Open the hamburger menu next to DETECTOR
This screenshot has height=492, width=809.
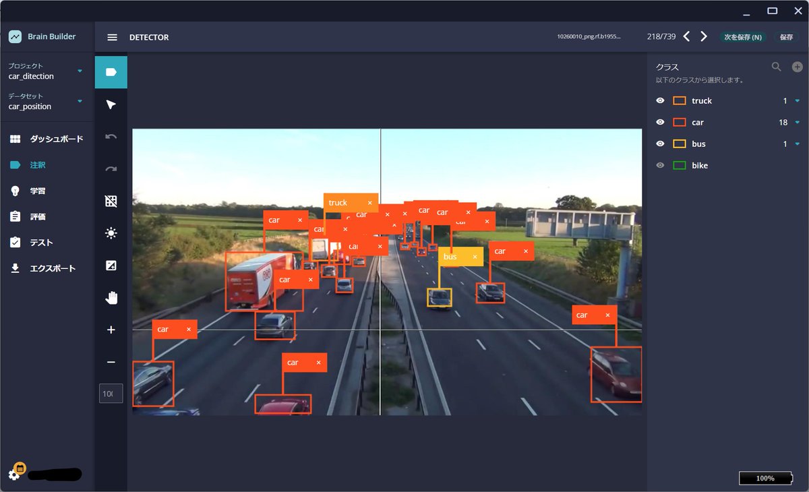113,37
